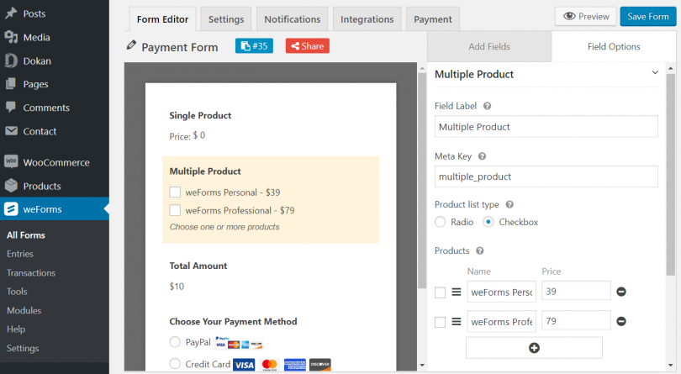Screen dimensions: 681x374
Task: Choose Credit Card payment method radio
Action: (x=175, y=364)
